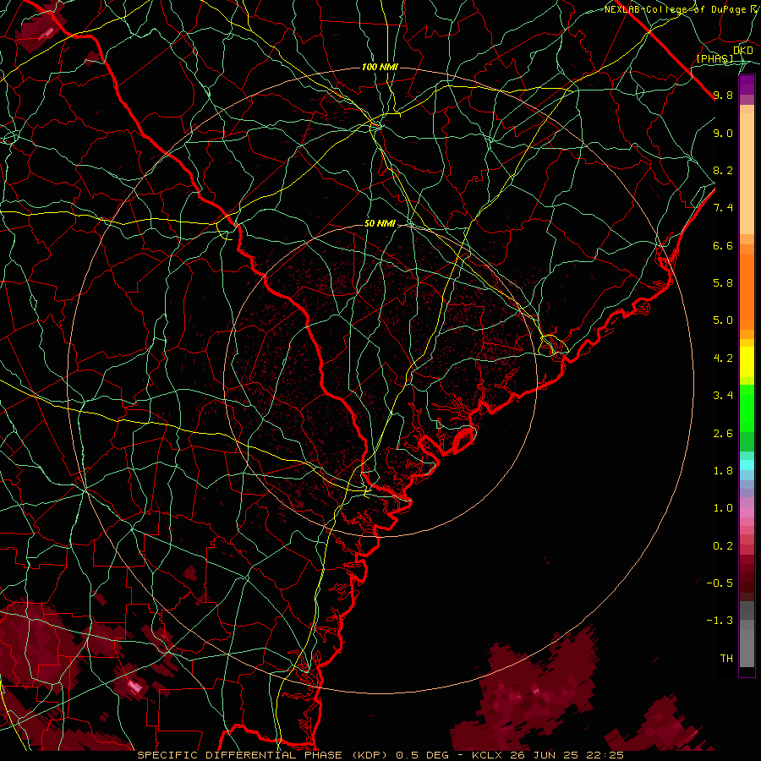Click the 5.8 value on KDP scale

[723, 283]
